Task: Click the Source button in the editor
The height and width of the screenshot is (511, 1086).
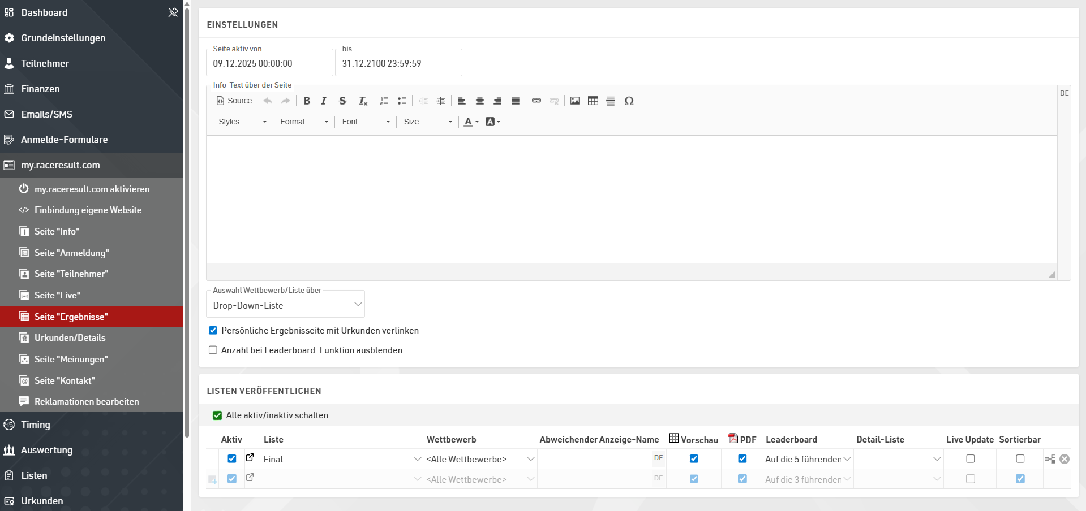Action: coord(234,101)
